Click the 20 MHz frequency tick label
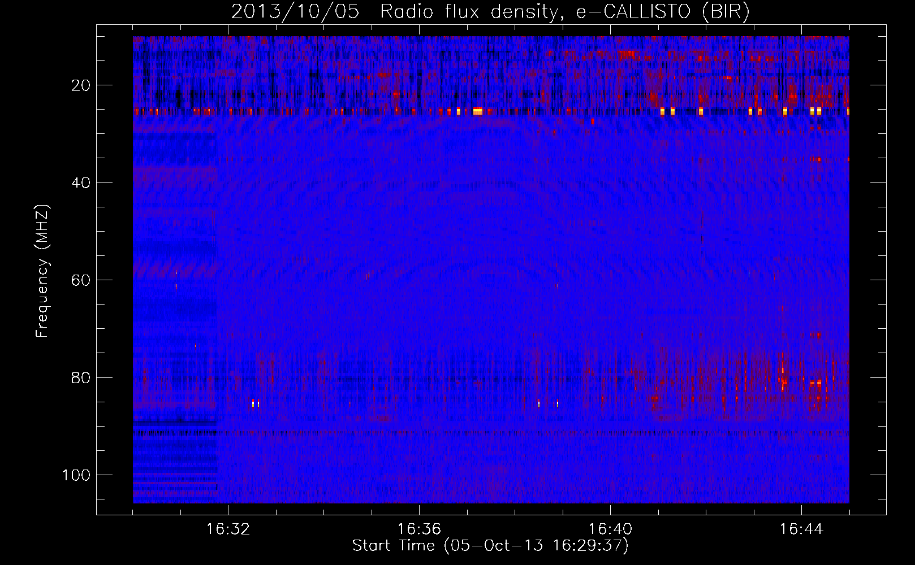This screenshot has height=565, width=915. [x=81, y=85]
